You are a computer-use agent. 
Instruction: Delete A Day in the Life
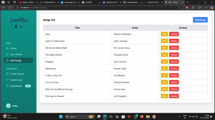click(174, 75)
